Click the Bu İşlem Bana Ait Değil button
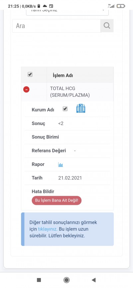 57,201
